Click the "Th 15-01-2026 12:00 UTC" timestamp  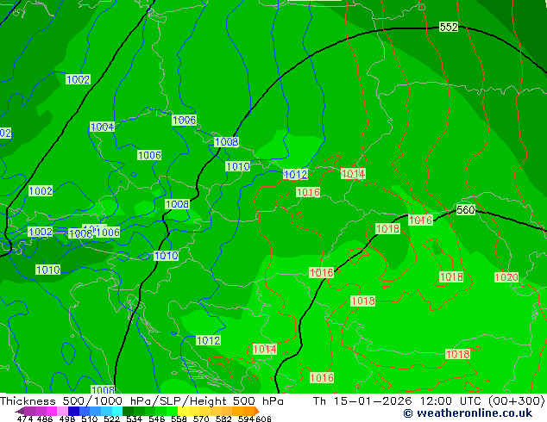pyautogui.click(x=399, y=401)
